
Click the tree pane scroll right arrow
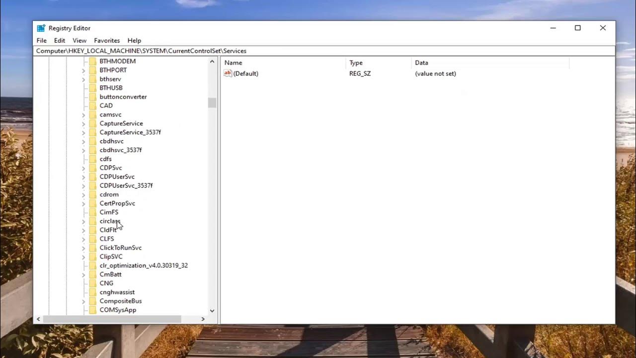pos(203,319)
